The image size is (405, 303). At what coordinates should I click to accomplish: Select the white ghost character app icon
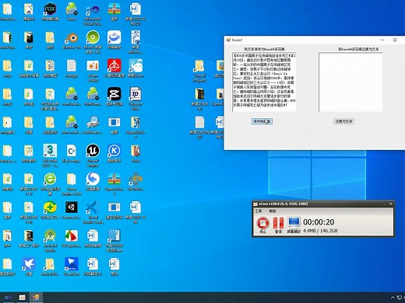tap(136, 65)
